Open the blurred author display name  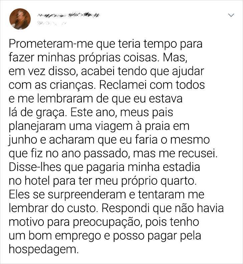click(x=68, y=15)
